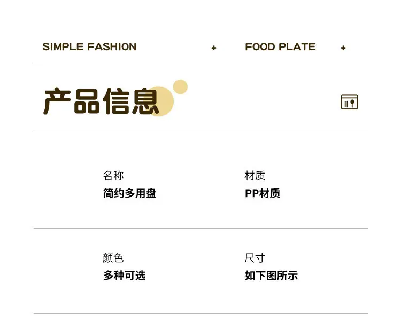Click the small yellow circle decoration

point(180,87)
